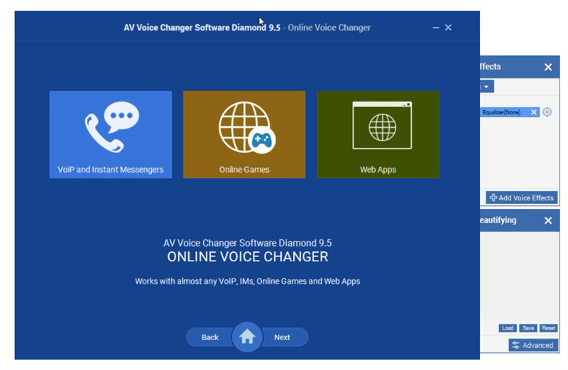Click Add Voice Effects button
The height and width of the screenshot is (370, 568).
[521, 198]
